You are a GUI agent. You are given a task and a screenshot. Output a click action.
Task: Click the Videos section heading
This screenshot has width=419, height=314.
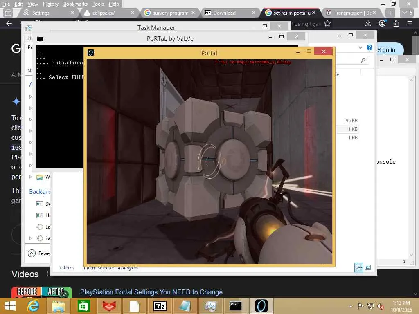click(25, 274)
